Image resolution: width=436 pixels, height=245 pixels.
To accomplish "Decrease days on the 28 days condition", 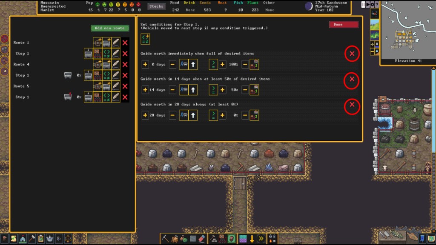I will [172, 115].
